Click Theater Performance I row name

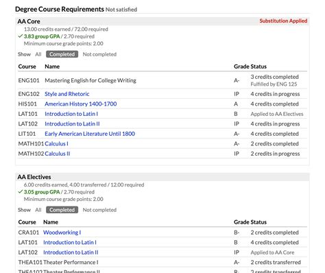(x=71, y=262)
